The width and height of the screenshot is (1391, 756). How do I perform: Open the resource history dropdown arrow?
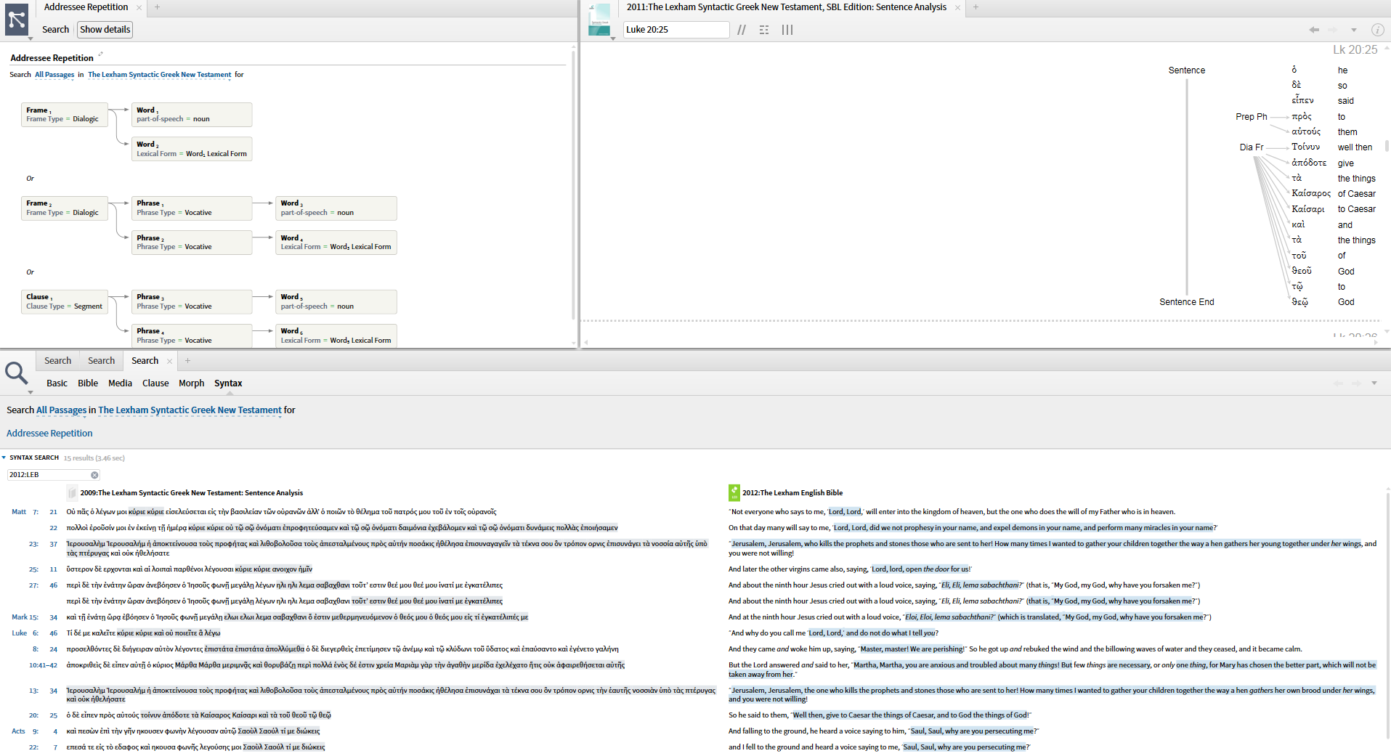[x=1354, y=30]
